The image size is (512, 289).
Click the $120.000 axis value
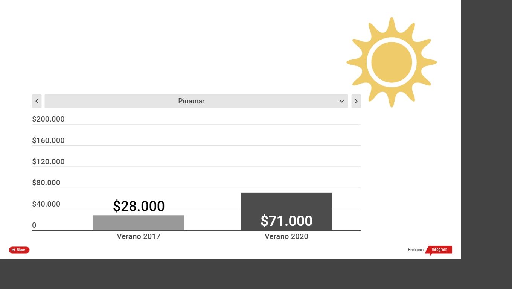point(48,161)
